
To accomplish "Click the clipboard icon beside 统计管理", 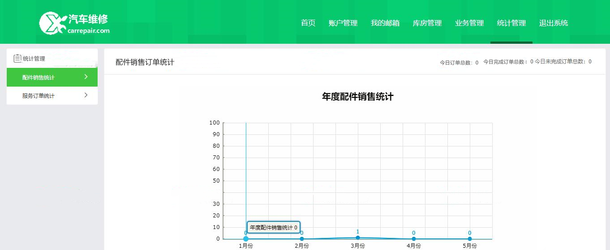I will coord(17,58).
